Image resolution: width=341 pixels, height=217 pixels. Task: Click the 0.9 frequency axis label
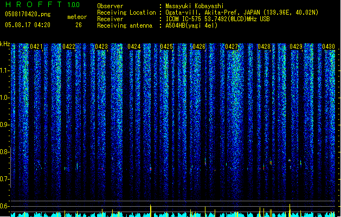point(4,125)
